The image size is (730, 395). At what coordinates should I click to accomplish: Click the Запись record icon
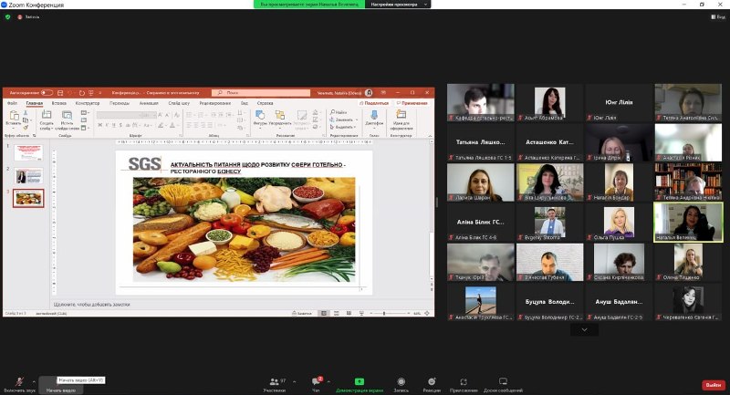(x=401, y=381)
